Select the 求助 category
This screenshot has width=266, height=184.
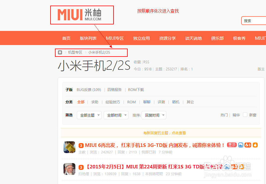tap(95, 102)
